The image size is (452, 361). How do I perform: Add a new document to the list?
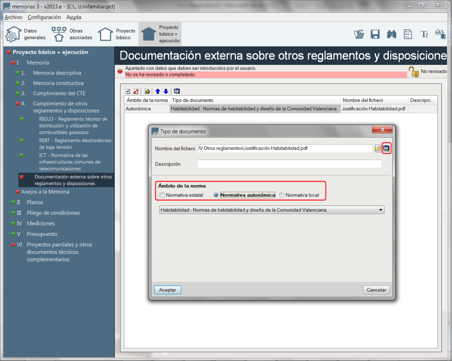click(128, 91)
